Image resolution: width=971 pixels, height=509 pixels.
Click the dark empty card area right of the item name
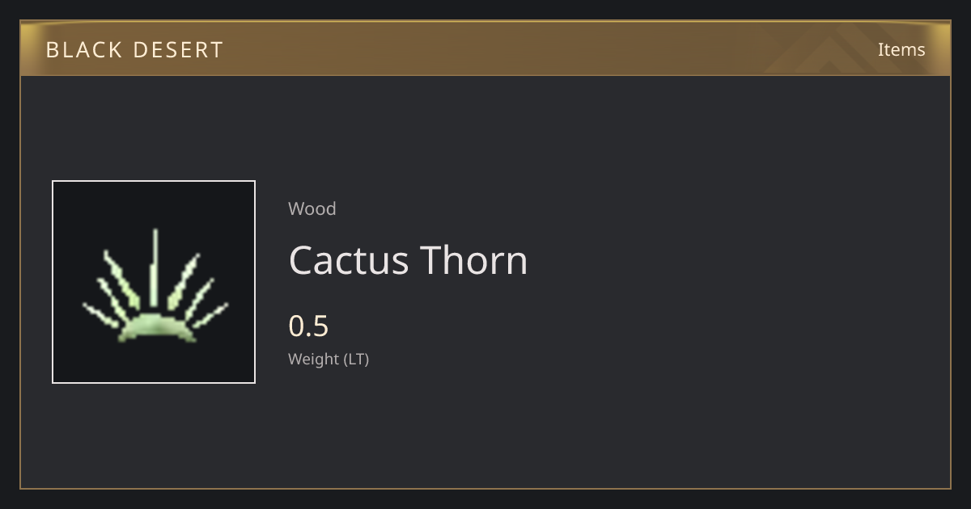(x=728, y=260)
